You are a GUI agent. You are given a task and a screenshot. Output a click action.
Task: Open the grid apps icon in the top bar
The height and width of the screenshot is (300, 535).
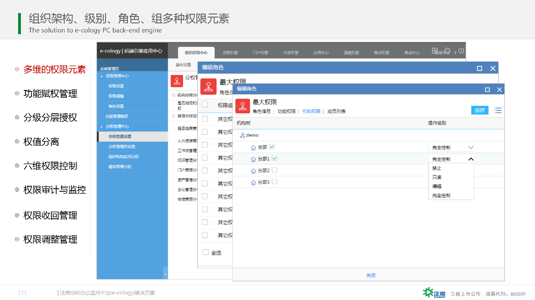tap(435, 51)
